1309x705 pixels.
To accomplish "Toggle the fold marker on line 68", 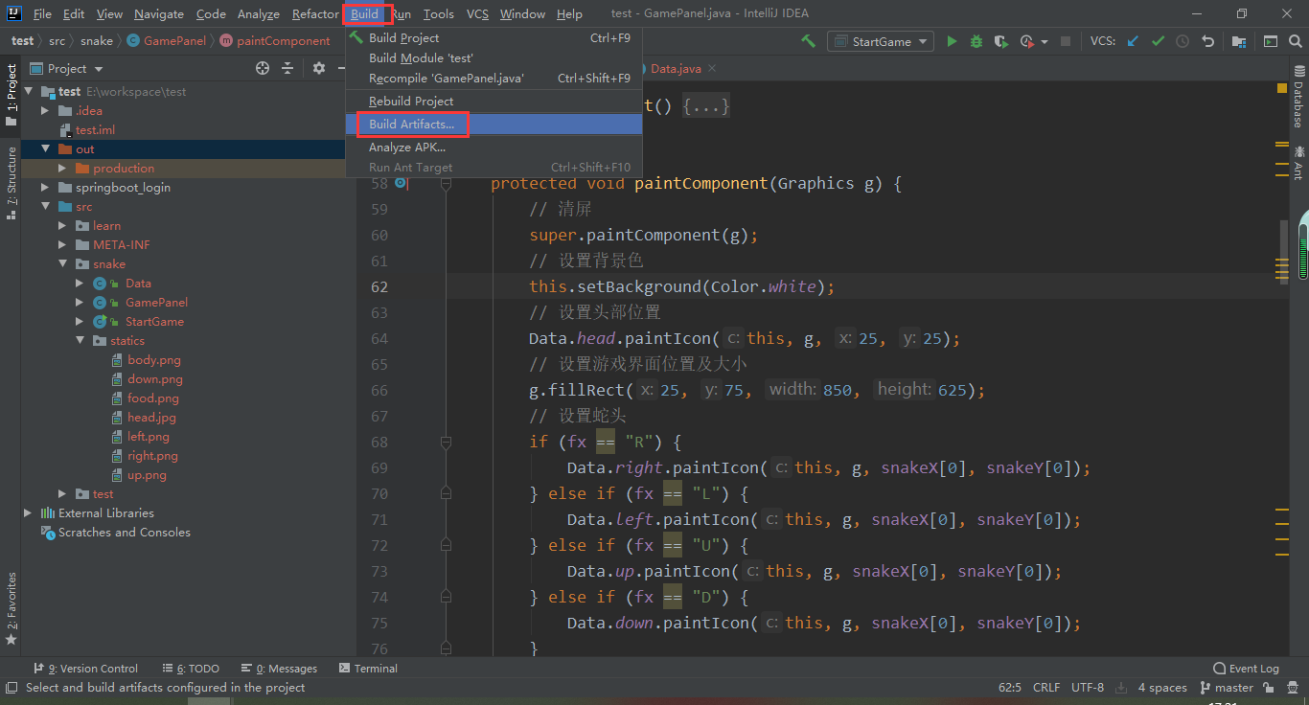I will coord(446,442).
